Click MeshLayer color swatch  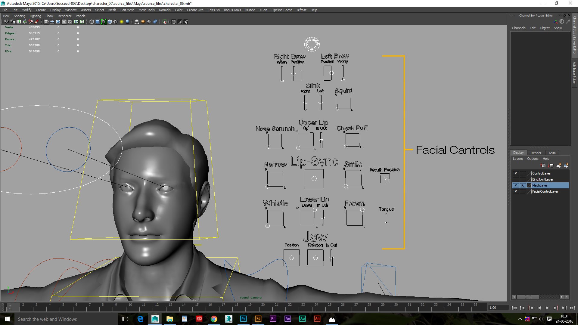529,185
